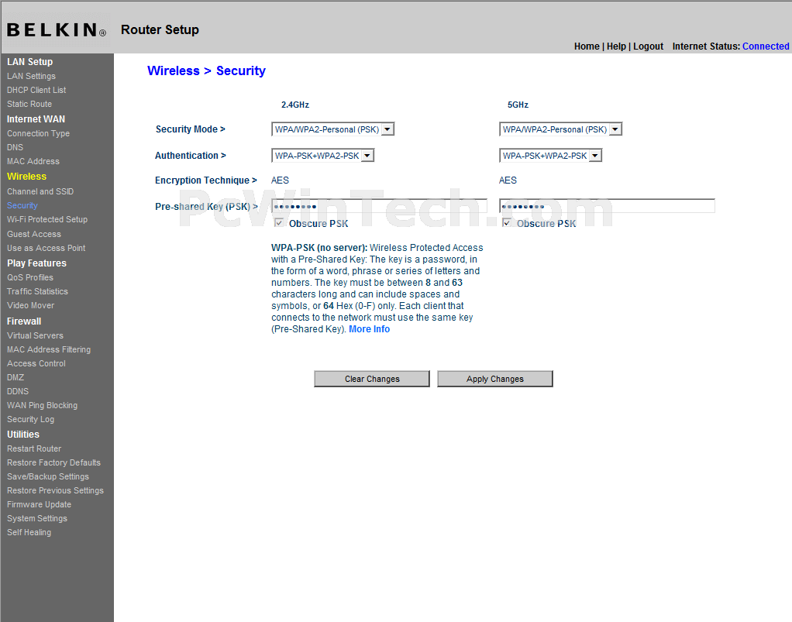Open 2.4GHz Authentication dropdown
The height and width of the screenshot is (622, 792).
[322, 156]
